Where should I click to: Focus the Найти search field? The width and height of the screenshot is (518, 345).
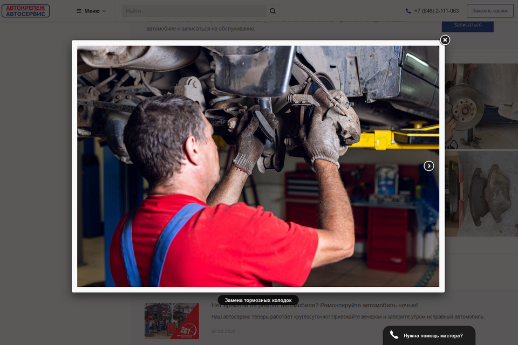coord(194,11)
